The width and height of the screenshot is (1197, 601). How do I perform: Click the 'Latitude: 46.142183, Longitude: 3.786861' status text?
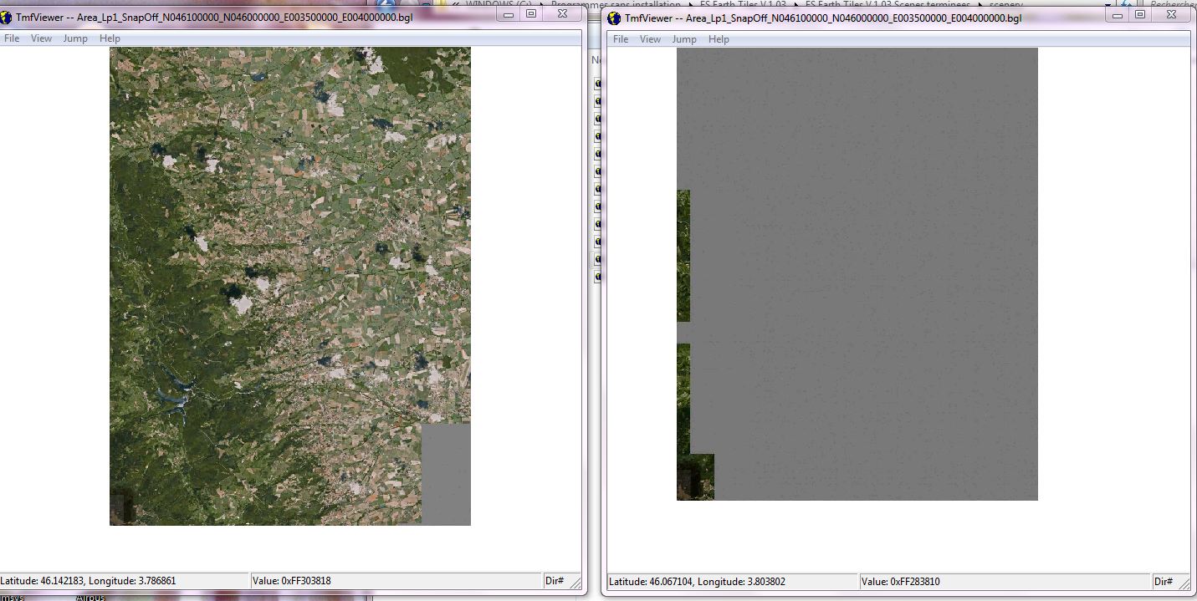[x=88, y=580]
